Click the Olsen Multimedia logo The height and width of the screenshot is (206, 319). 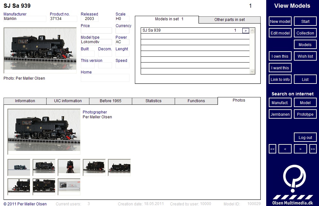click(293, 185)
